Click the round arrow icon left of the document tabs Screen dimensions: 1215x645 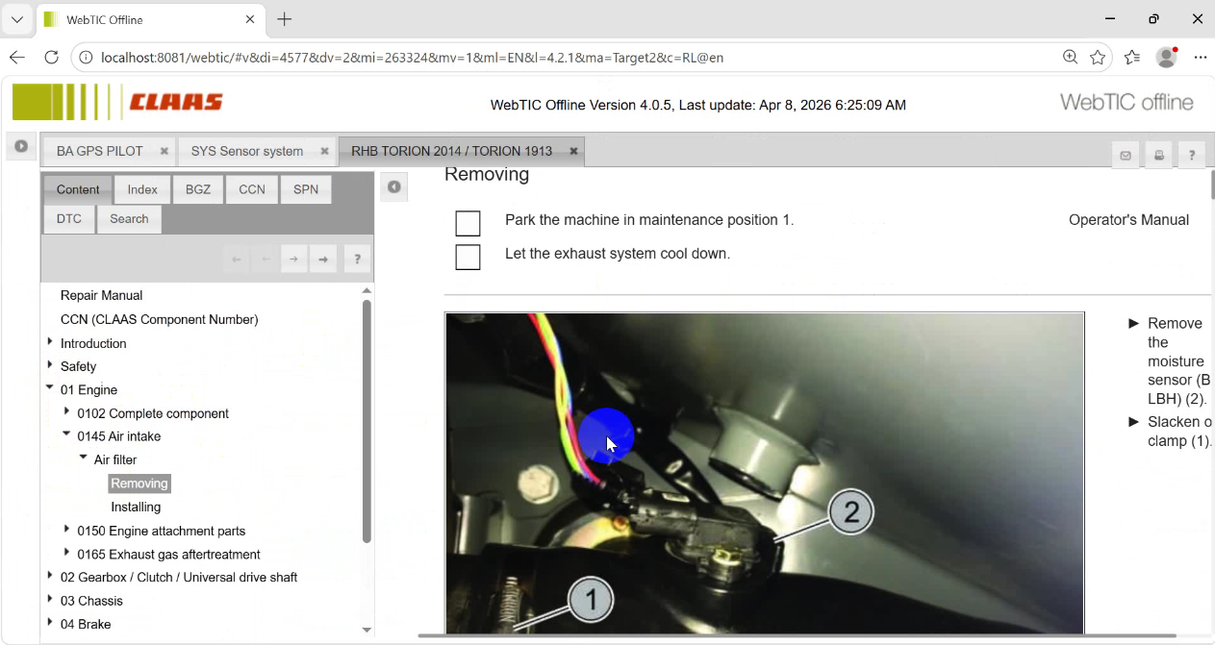pyautogui.click(x=21, y=147)
